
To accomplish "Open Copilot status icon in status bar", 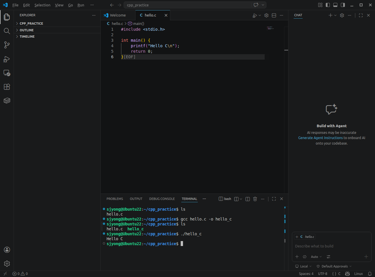I will (x=347, y=274).
